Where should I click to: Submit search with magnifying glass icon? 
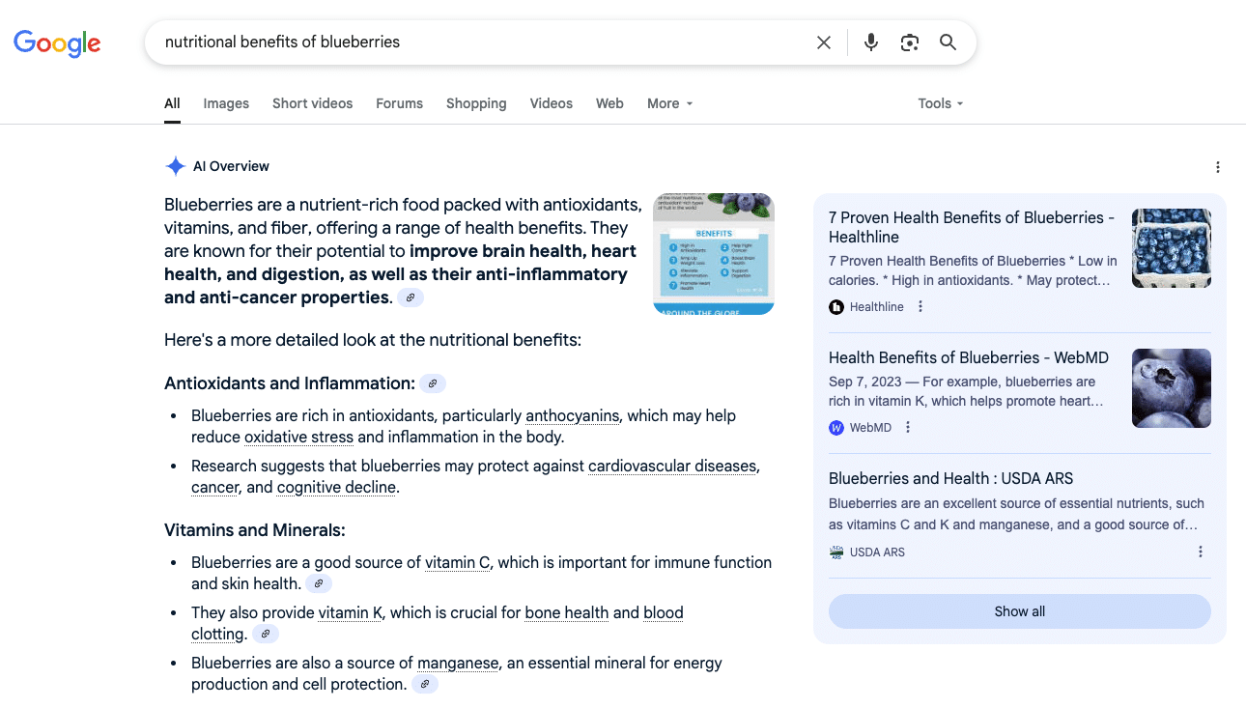coord(949,42)
